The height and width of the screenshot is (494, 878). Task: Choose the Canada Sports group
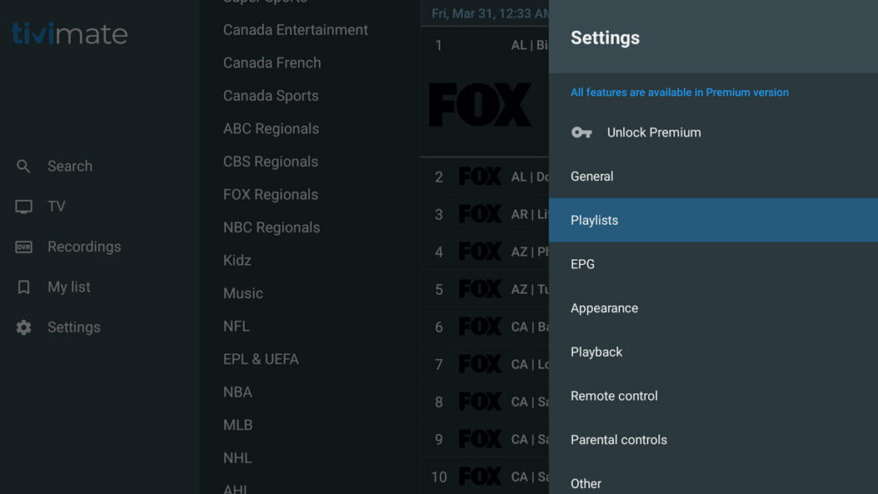(270, 96)
